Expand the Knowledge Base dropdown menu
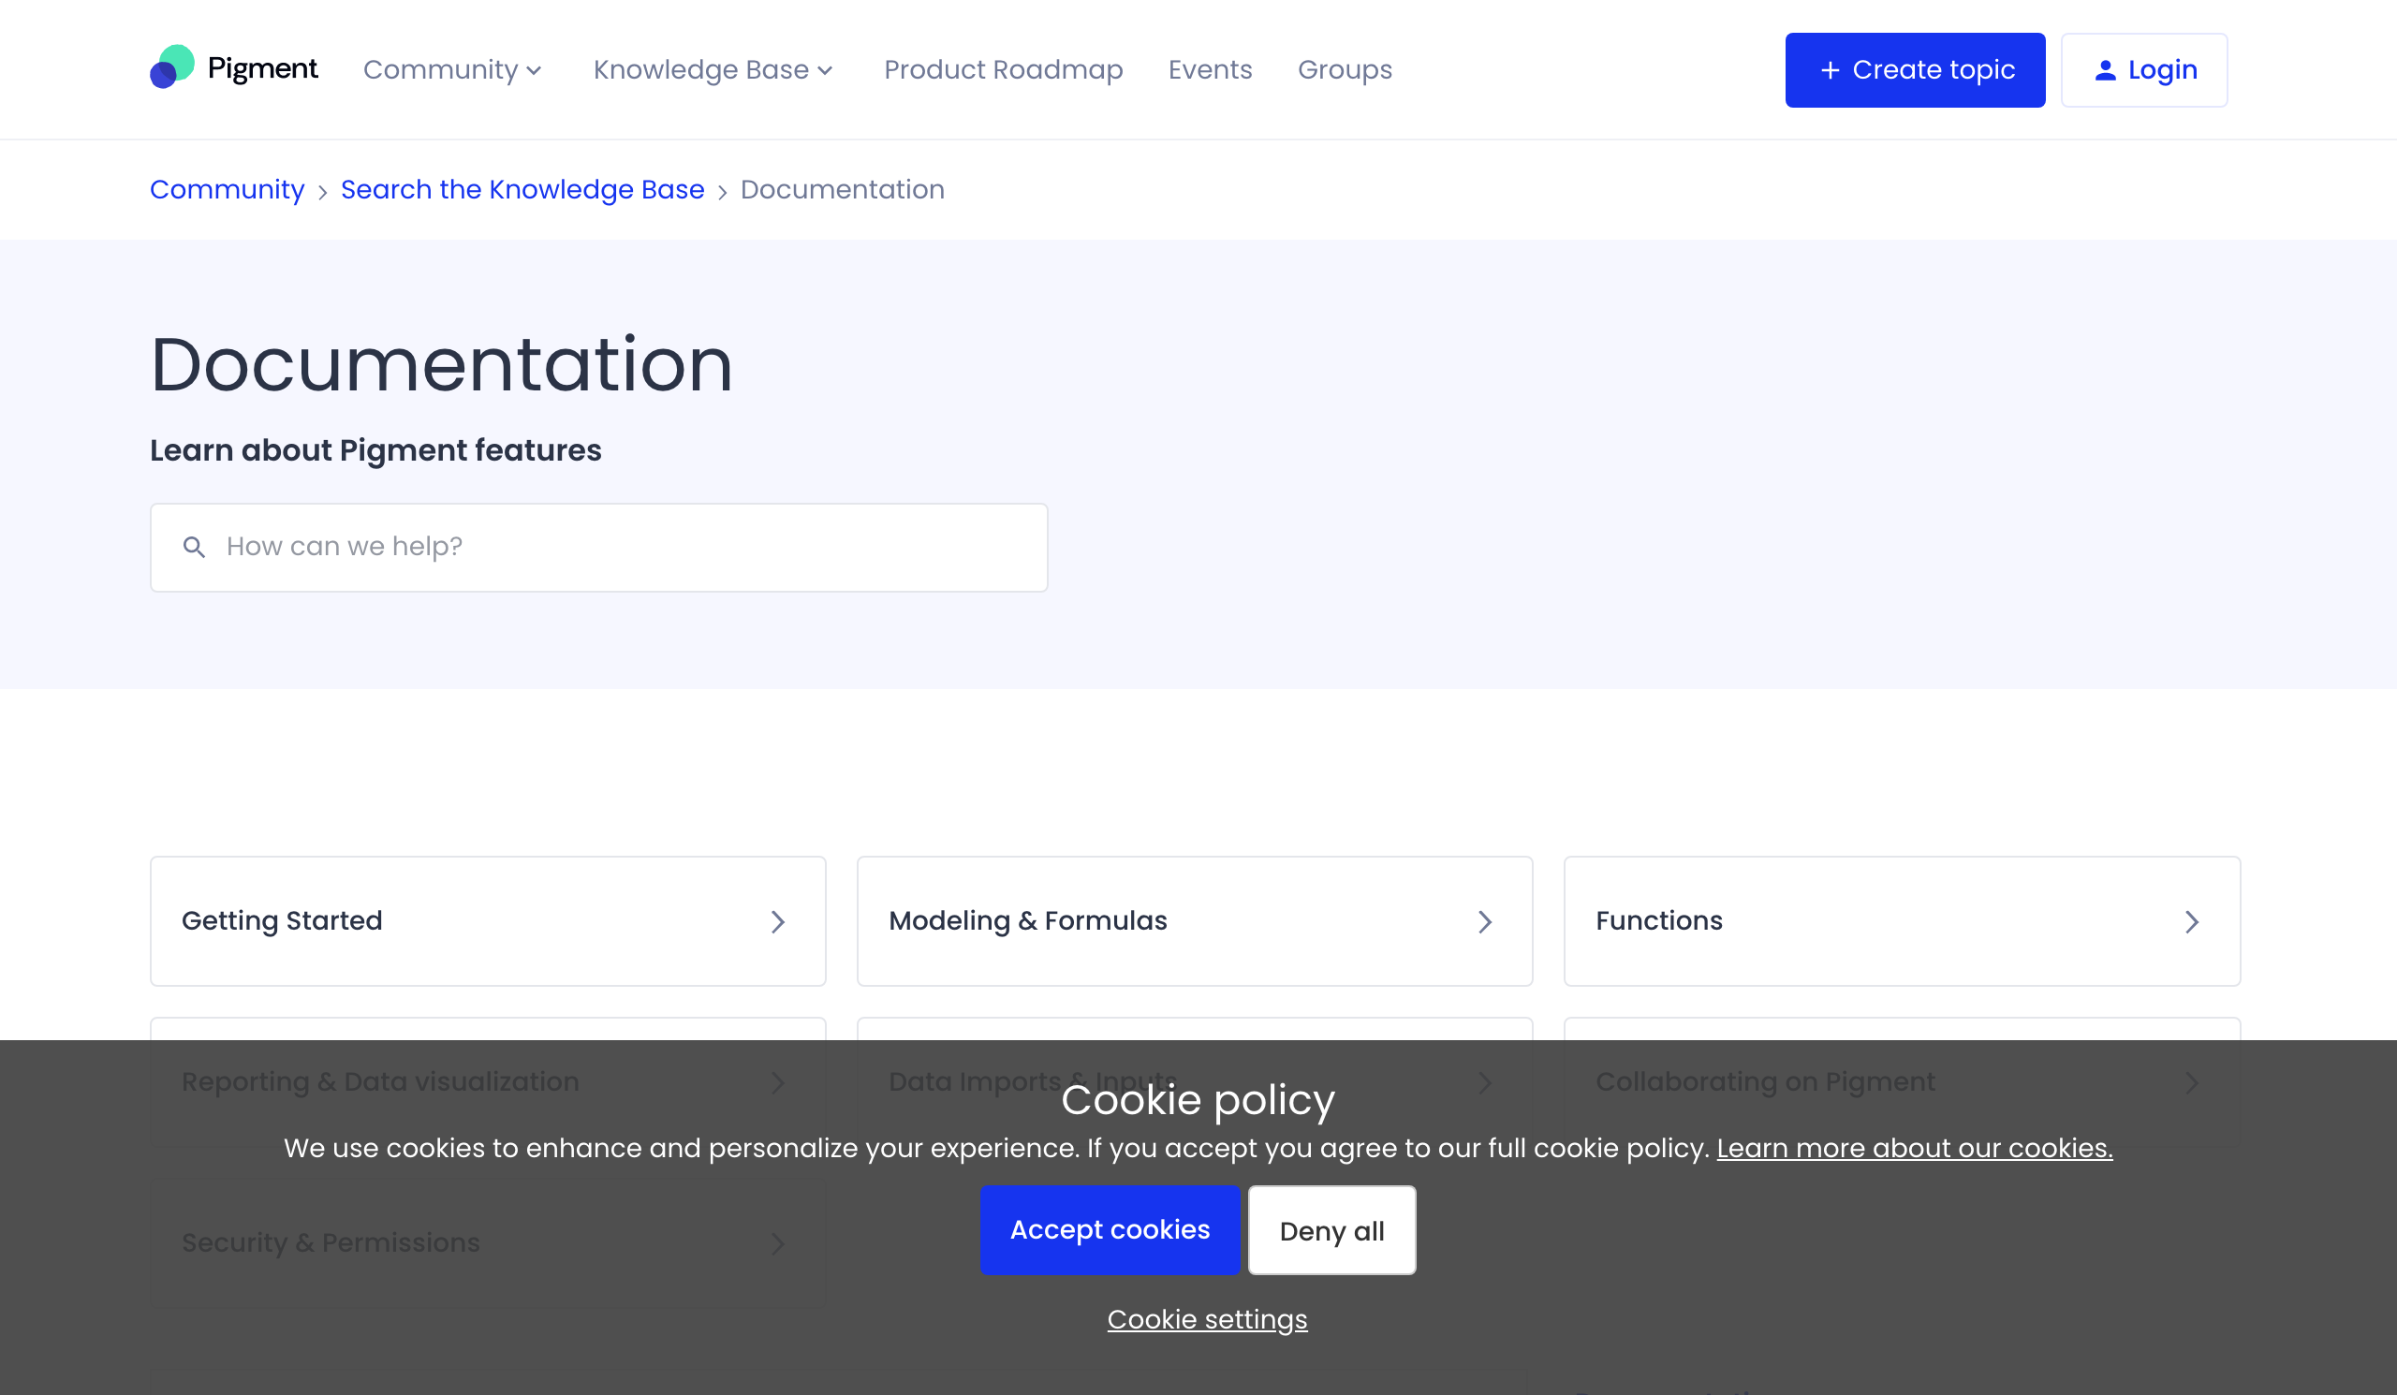 713,69
